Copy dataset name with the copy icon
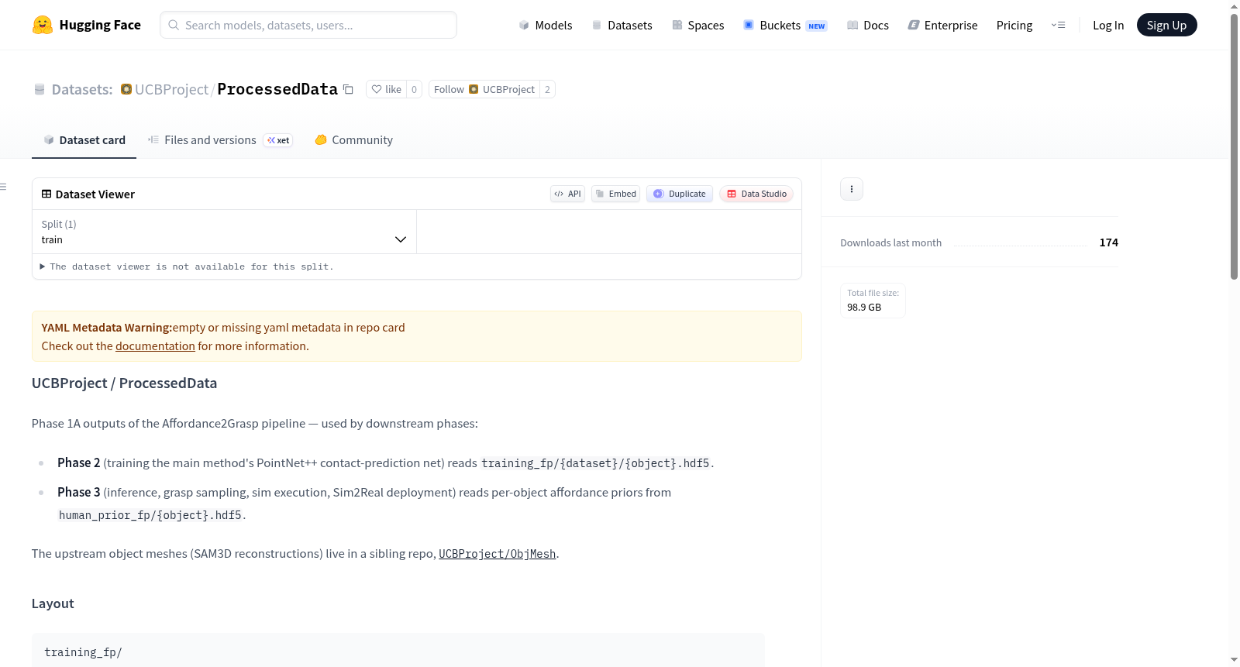The image size is (1240, 667). 349,89
